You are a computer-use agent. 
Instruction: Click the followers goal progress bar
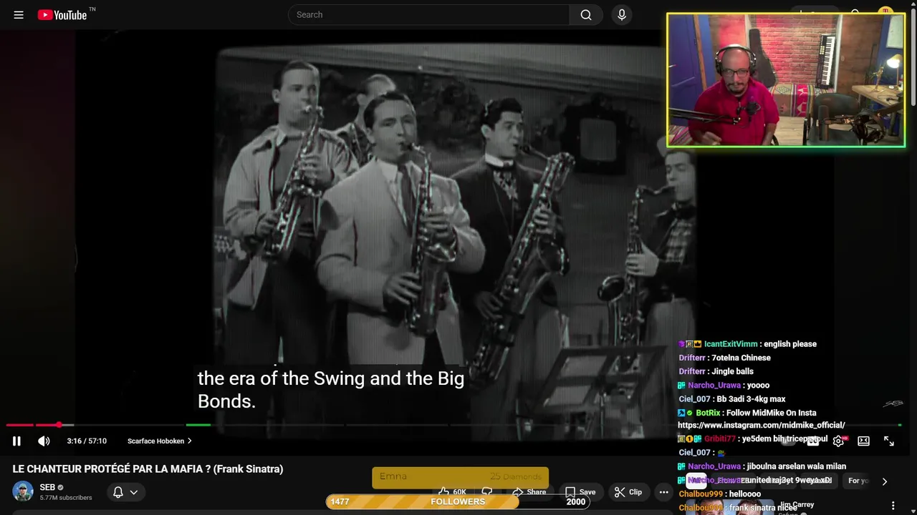(458, 501)
